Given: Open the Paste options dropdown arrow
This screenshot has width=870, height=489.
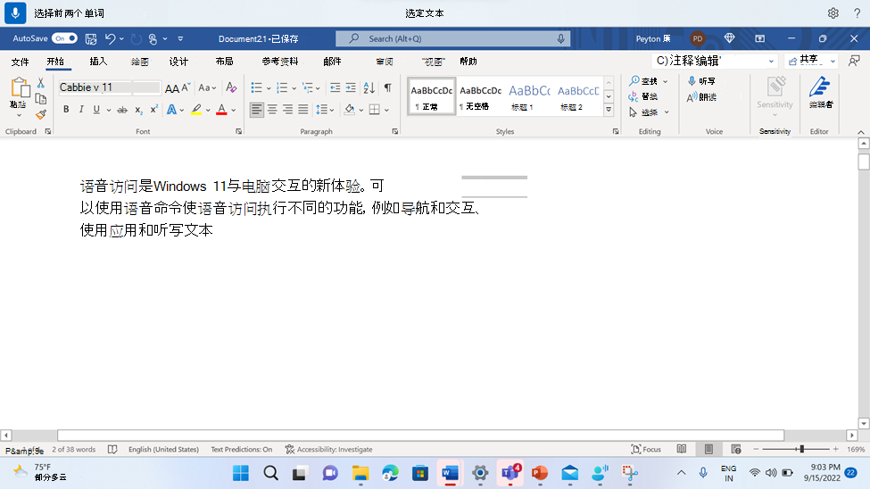Looking at the screenshot, I should point(19,115).
